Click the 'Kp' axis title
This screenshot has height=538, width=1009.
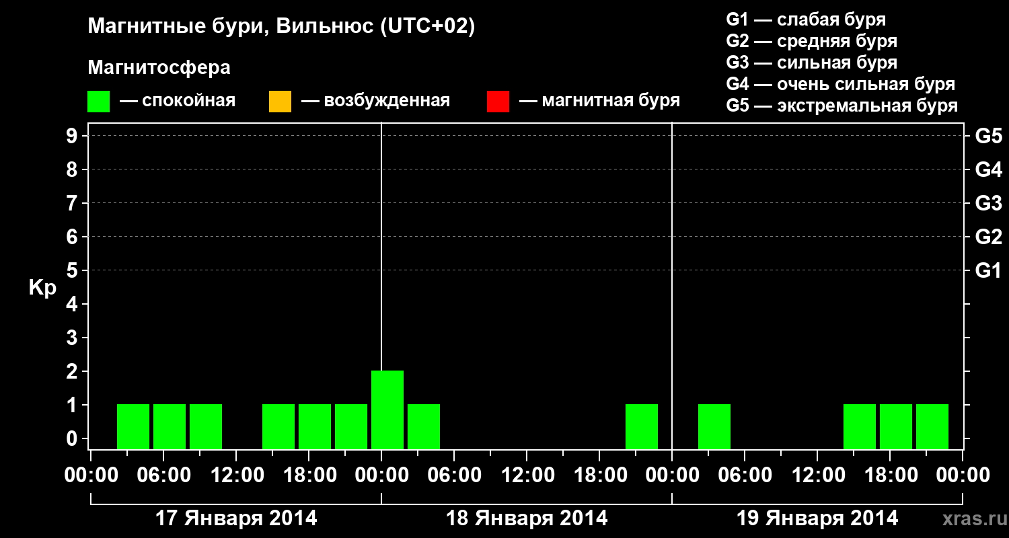(42, 288)
